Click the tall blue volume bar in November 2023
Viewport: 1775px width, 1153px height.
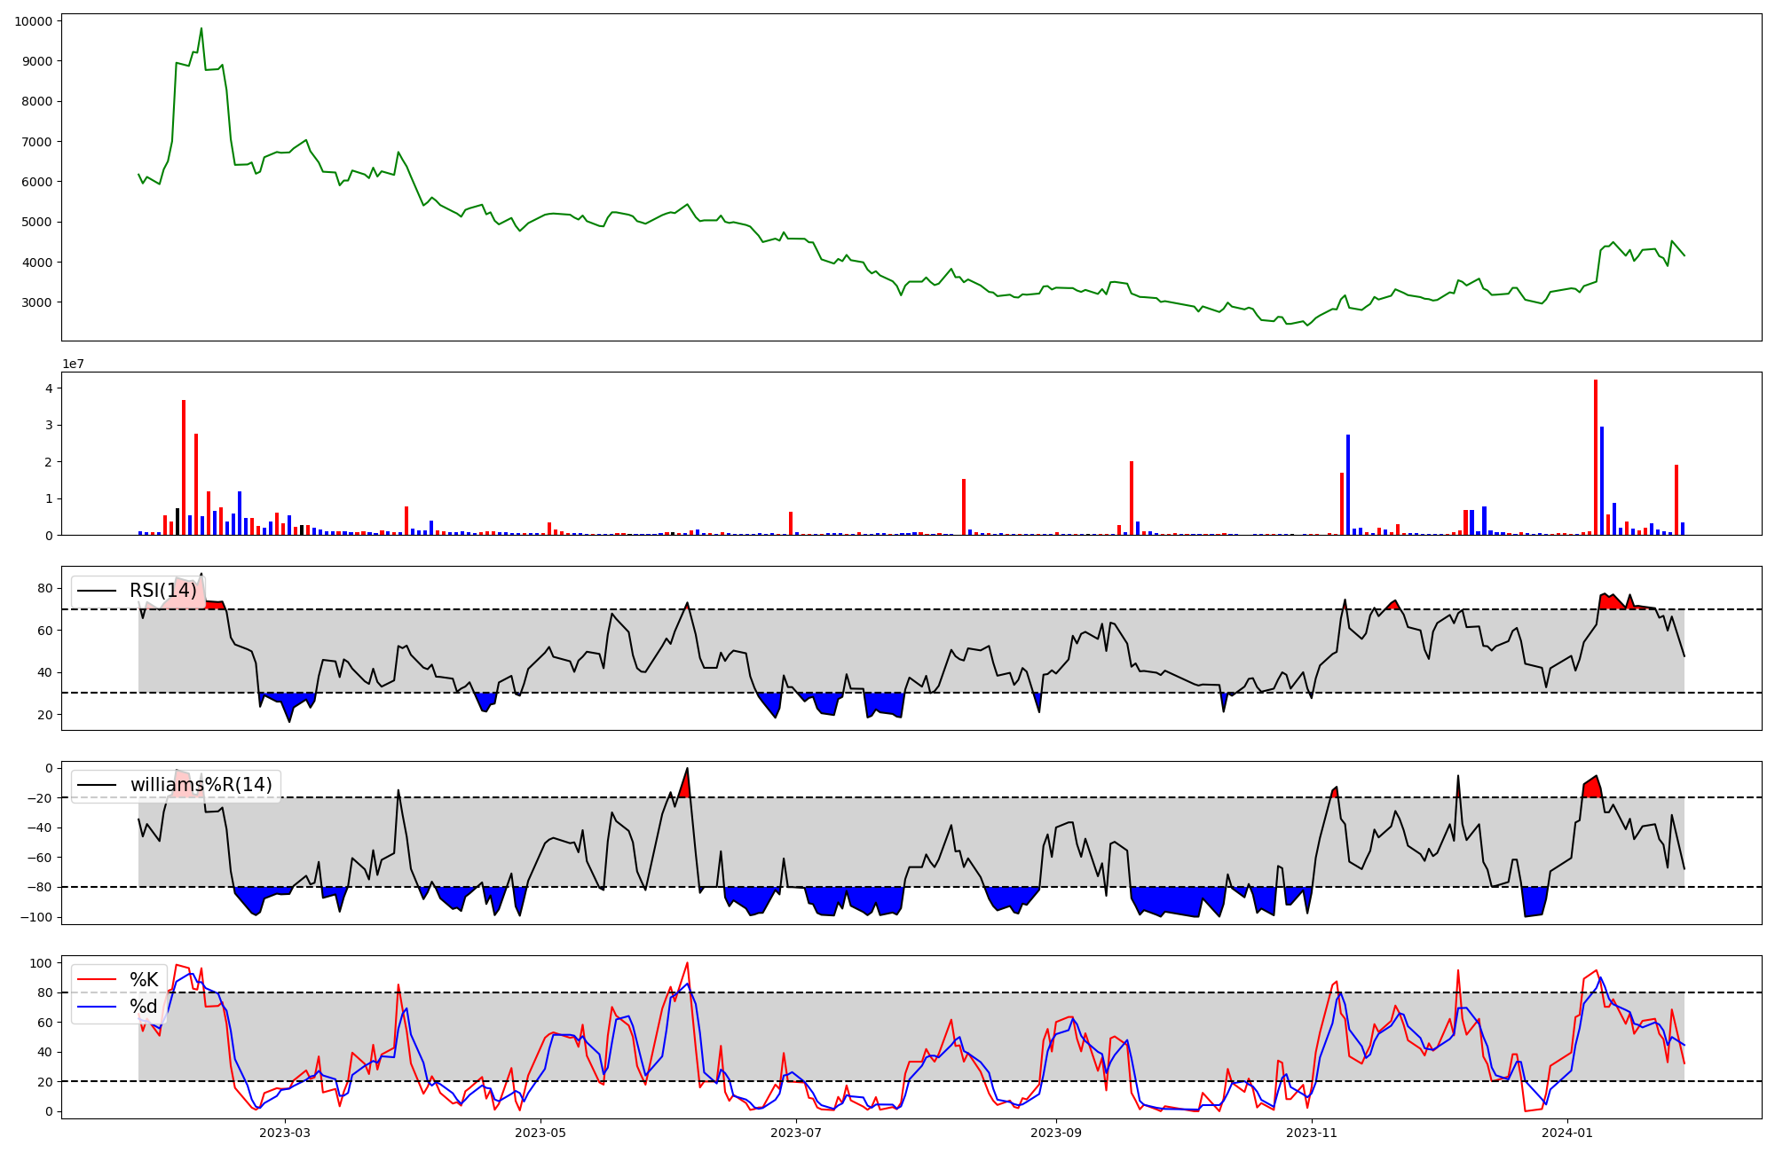(1348, 484)
